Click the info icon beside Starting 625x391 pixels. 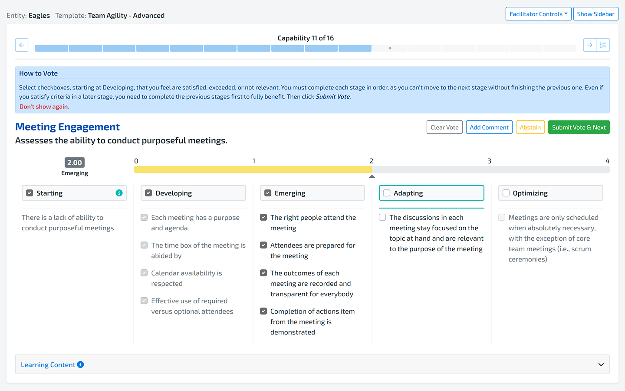pyautogui.click(x=119, y=193)
